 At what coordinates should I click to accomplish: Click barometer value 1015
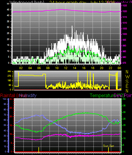[x=125, y=17]
